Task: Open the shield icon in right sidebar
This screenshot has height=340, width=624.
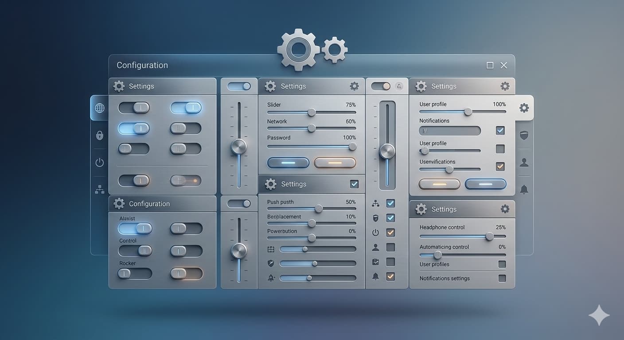Action: (524, 135)
